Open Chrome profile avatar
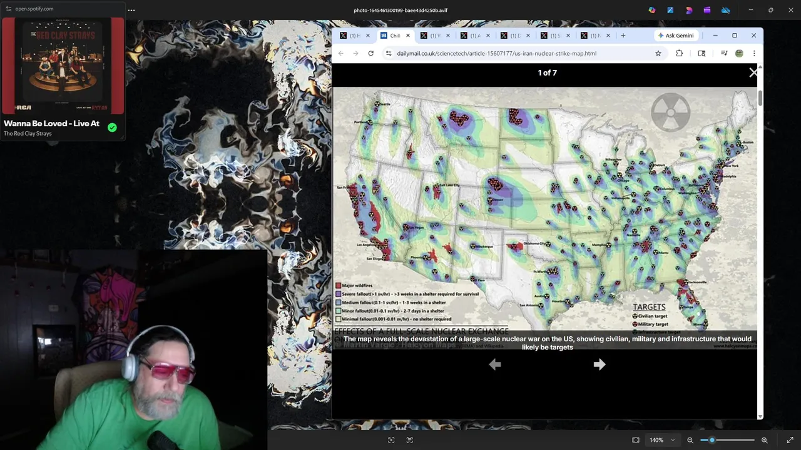This screenshot has height=450, width=801. tap(739, 53)
